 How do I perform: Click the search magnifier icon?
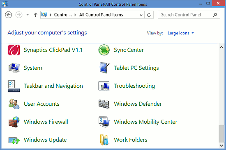(x=215, y=15)
